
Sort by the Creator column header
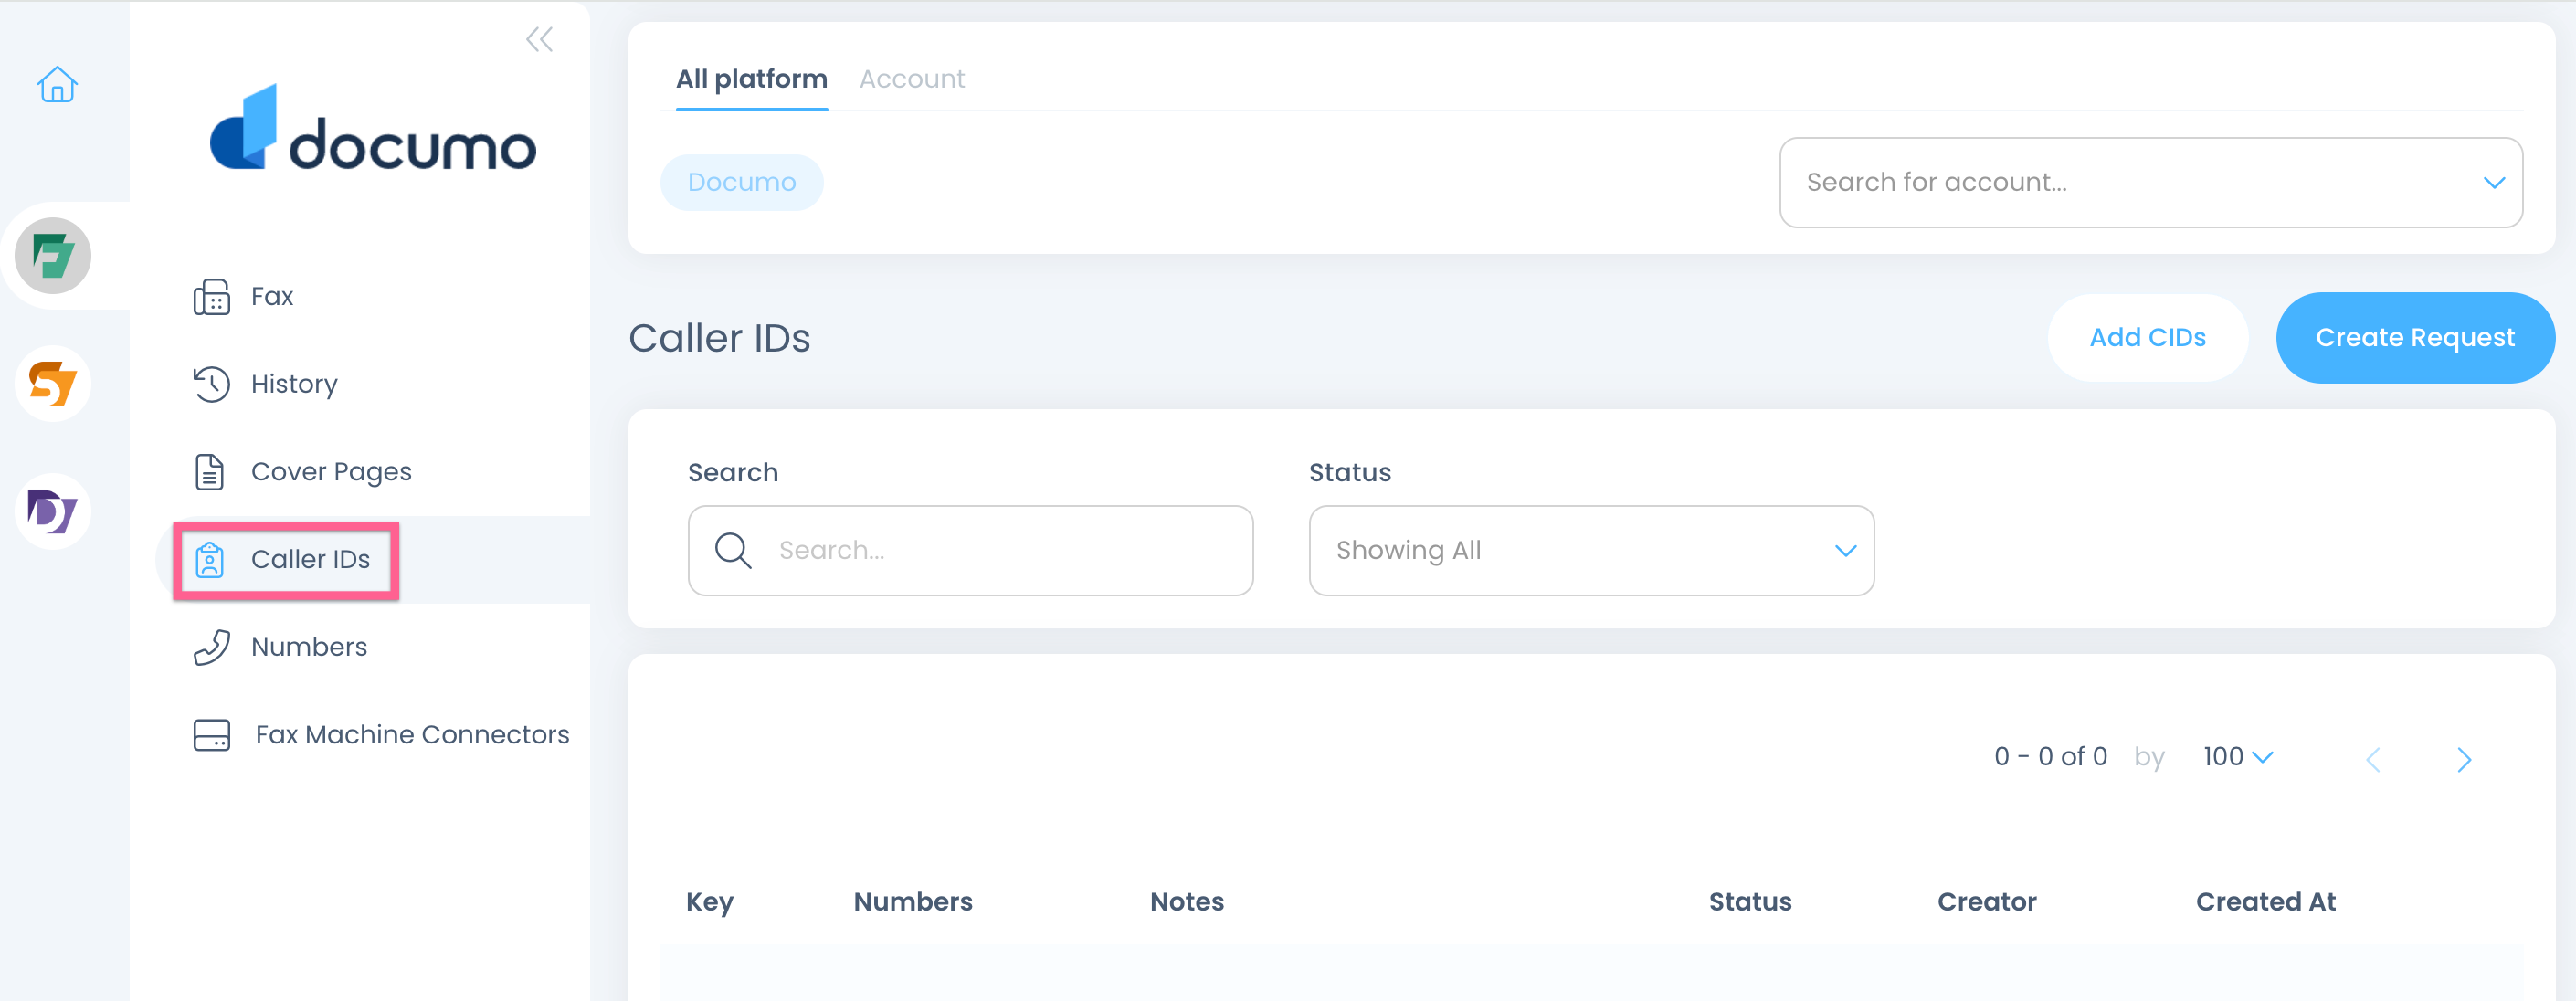click(1987, 902)
